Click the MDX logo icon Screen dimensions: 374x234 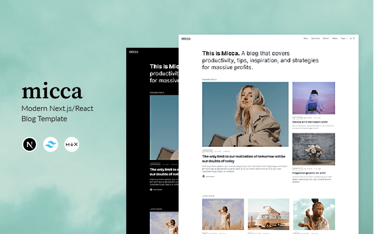72,145
